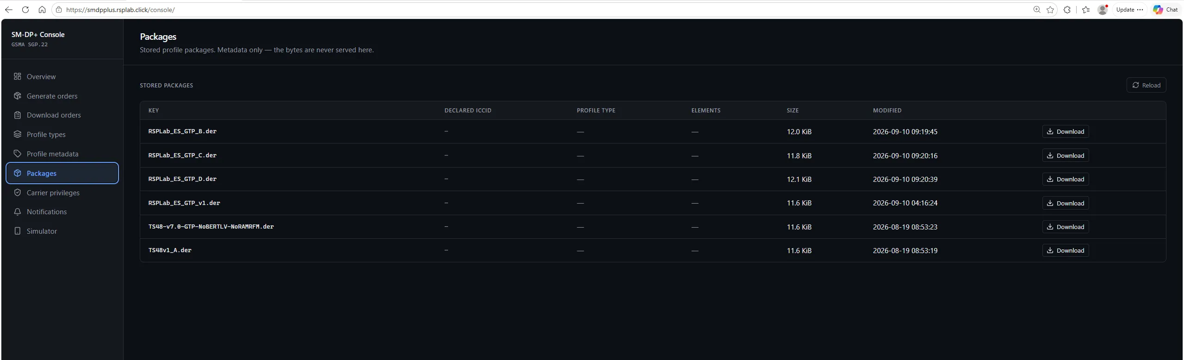This screenshot has width=1184, height=360.
Task: Download RSPLab_ES_GTP_C.der package
Action: (x=1066, y=155)
